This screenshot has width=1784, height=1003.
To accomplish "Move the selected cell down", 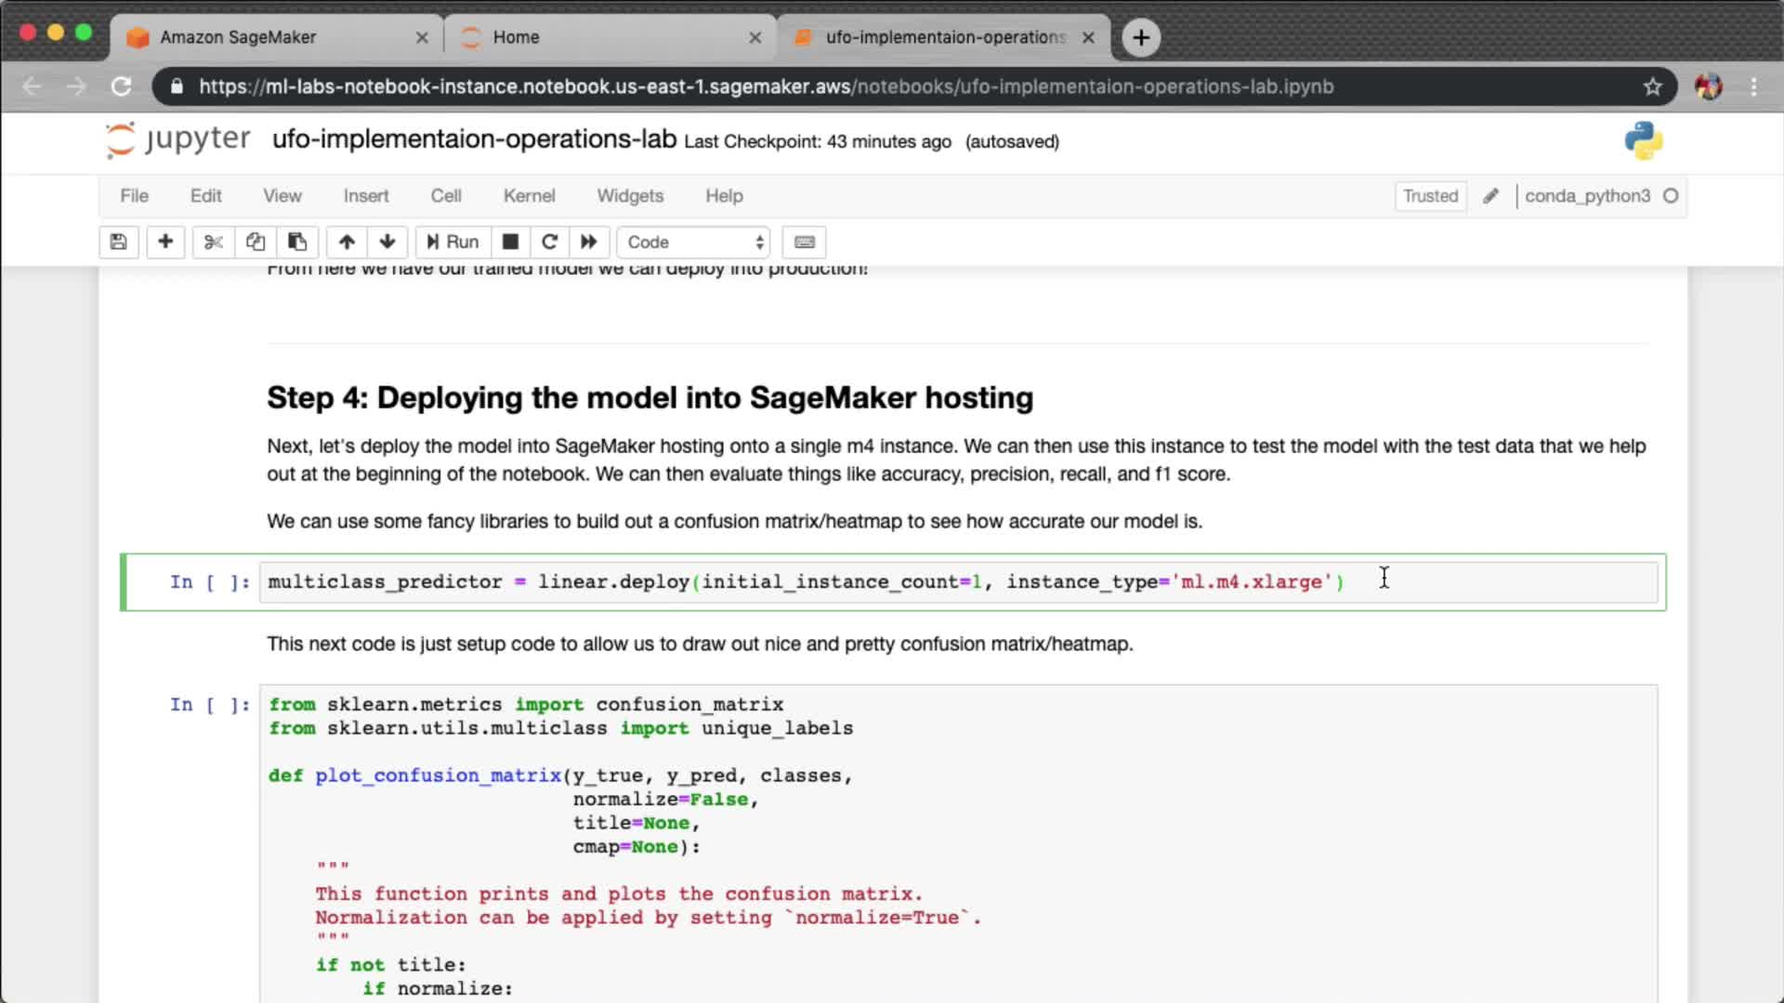I will (x=387, y=242).
